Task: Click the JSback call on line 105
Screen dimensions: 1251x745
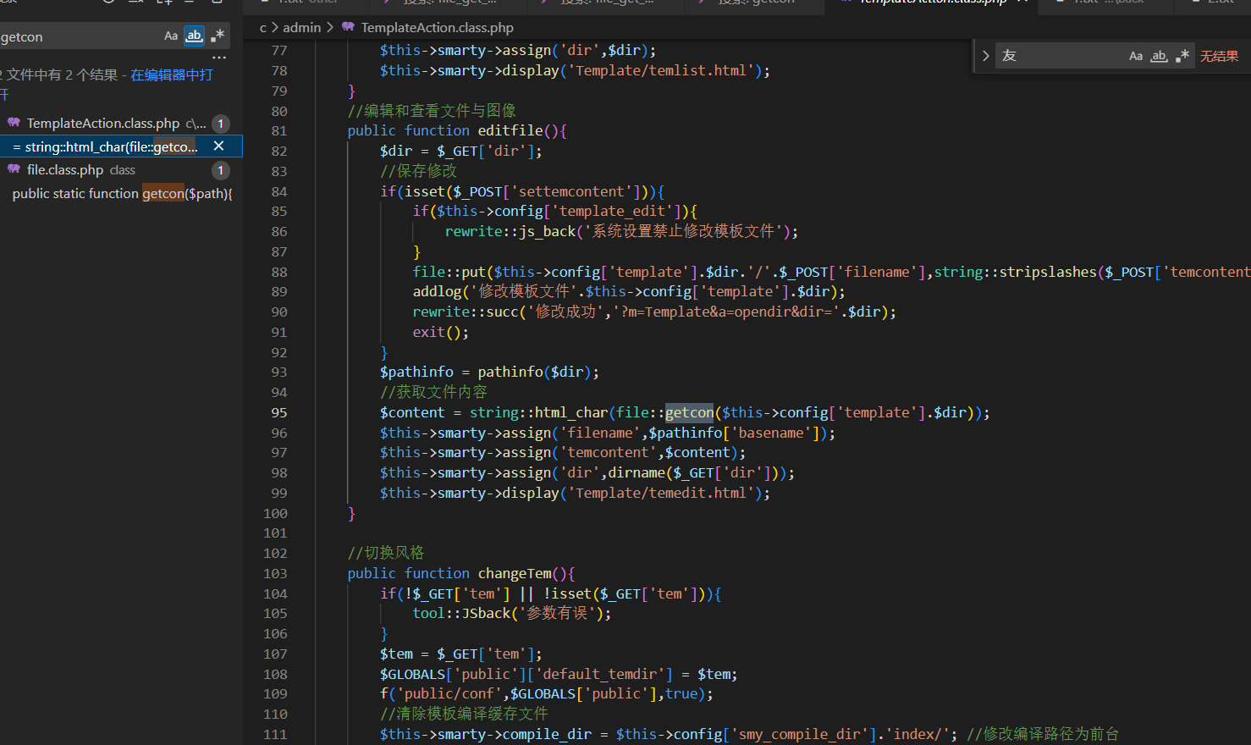Action: click(487, 613)
